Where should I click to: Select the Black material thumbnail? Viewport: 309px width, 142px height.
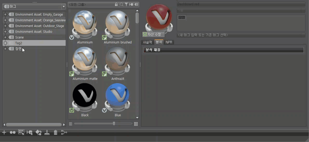85,98
